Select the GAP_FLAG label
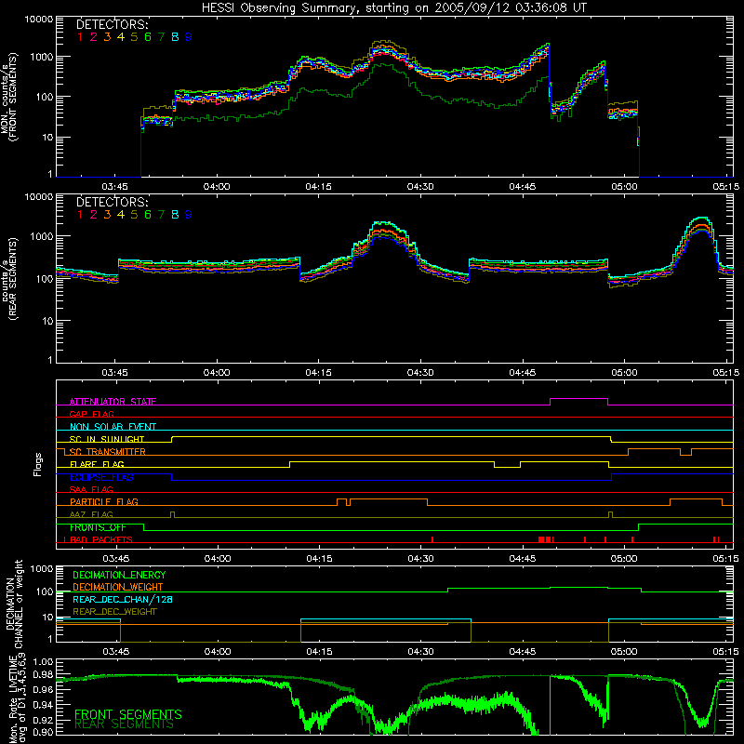Screen dimensions: 744x744 point(91,414)
